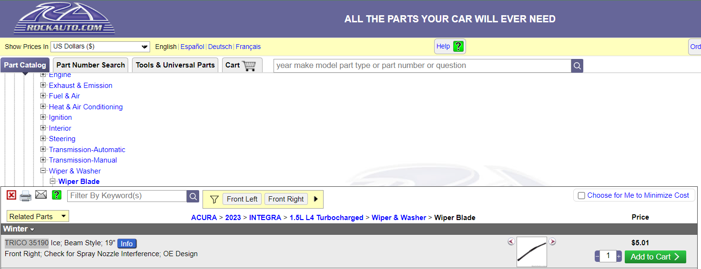Click the Help button
Image resolution: width=701 pixels, height=269 pixels.
click(450, 47)
